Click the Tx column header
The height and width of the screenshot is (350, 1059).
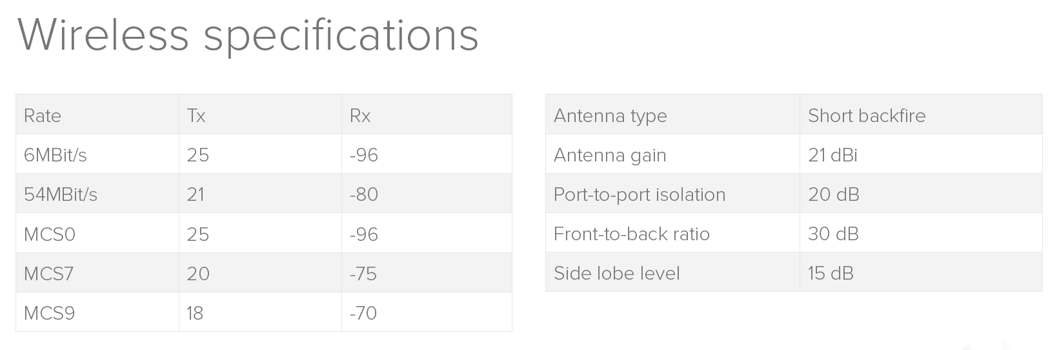tap(196, 116)
